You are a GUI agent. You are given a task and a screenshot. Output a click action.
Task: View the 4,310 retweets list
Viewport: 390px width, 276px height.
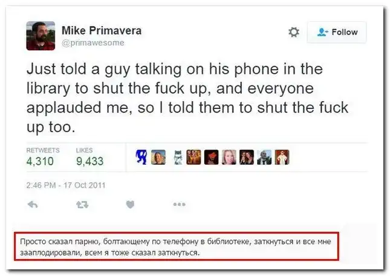[39, 161]
